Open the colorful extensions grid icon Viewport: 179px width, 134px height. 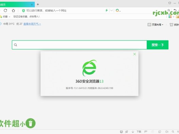tap(170, 17)
